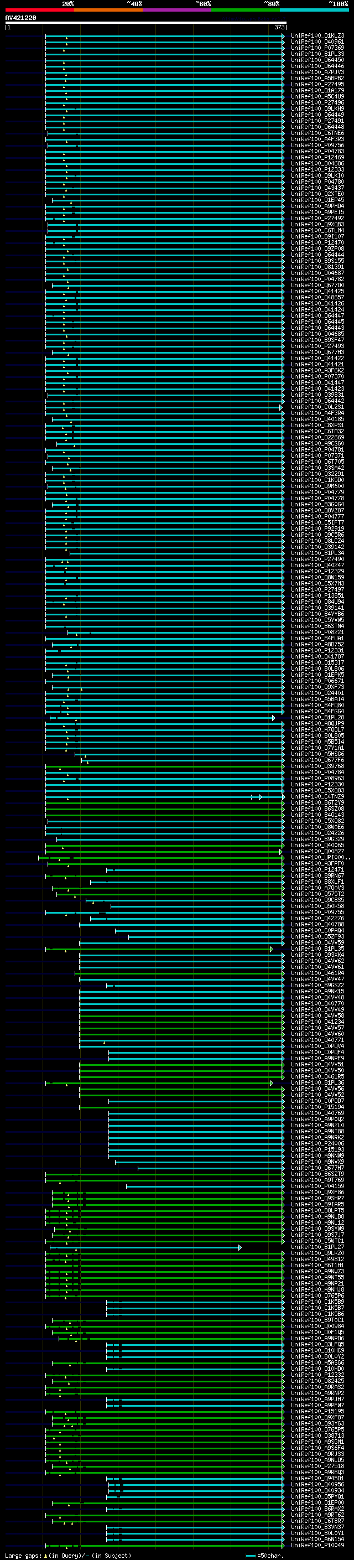Image resolution: width=354 pixels, height=1560 pixels.
Task: Click hit label UniRef100_Q1EP45
Action: (317, 200)
